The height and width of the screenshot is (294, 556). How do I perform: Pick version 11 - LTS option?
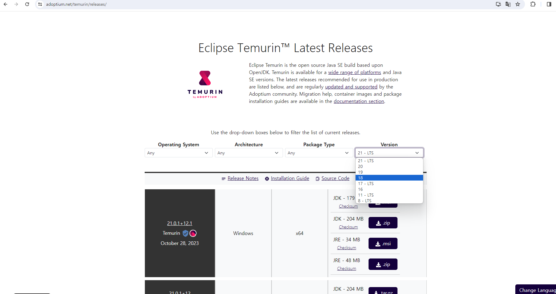(389, 195)
